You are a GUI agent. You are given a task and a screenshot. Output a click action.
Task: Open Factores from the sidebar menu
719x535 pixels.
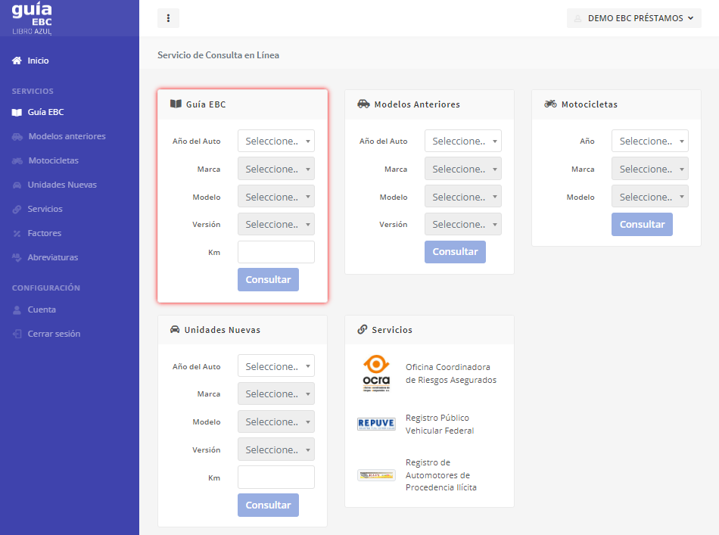click(45, 233)
